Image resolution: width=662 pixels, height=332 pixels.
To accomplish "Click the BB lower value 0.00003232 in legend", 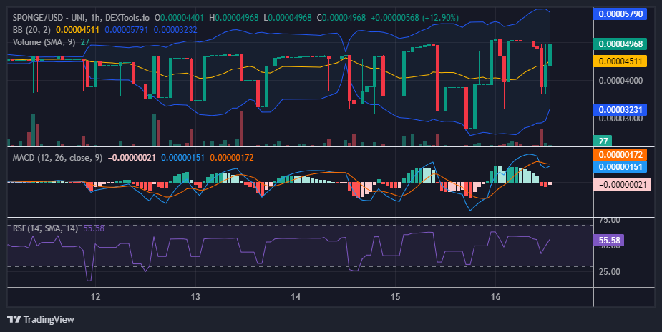I will click(175, 30).
